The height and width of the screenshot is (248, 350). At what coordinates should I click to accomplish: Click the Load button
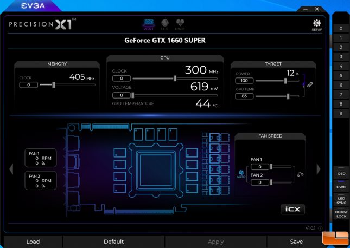point(33,242)
